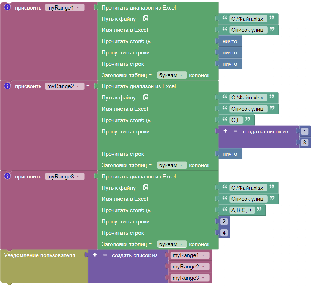The image size is (312, 286).
Task: Remove item with minus in notification list block
Action: point(105,255)
